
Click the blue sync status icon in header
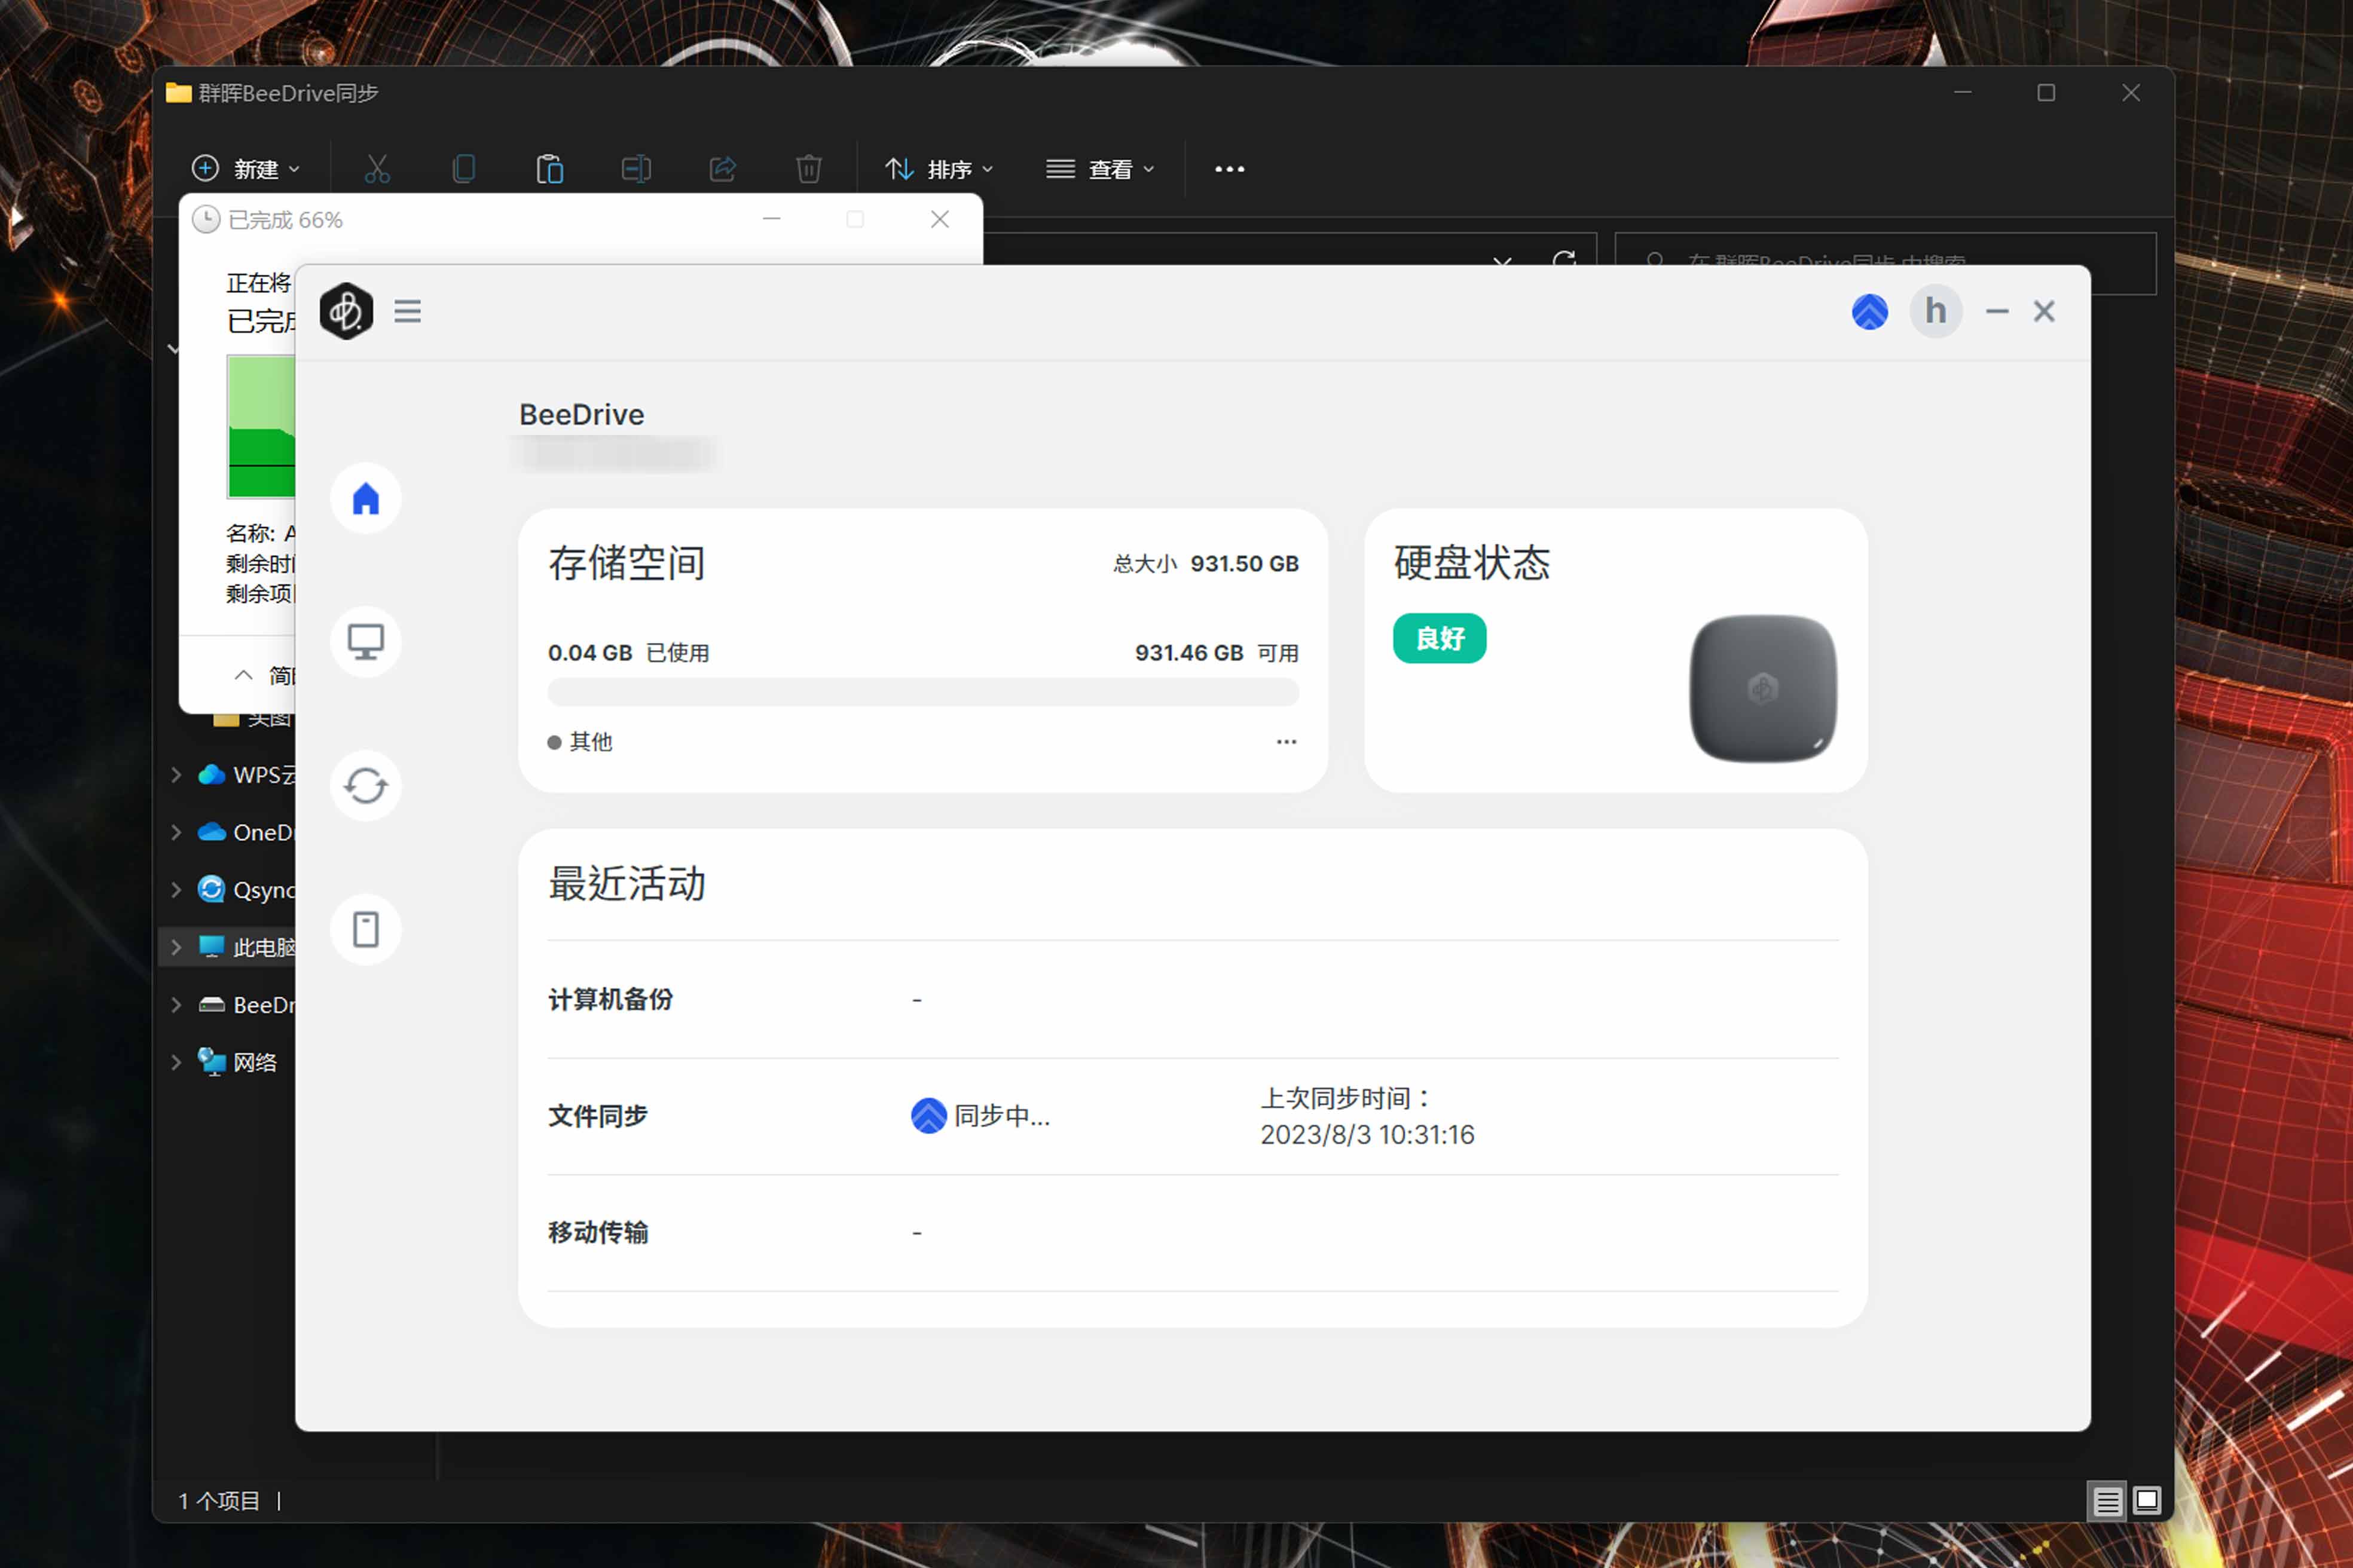click(1869, 311)
